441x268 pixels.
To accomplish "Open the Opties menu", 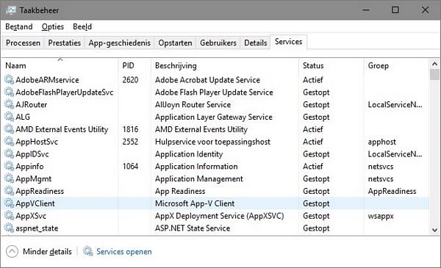I will coord(53,26).
